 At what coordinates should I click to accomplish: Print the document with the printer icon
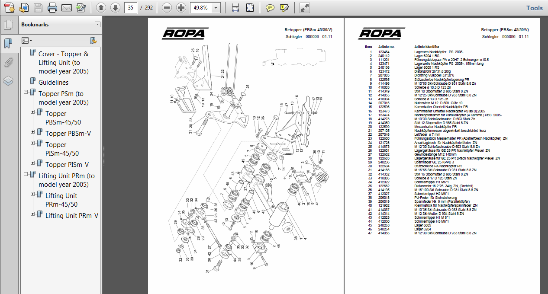coord(52,7)
